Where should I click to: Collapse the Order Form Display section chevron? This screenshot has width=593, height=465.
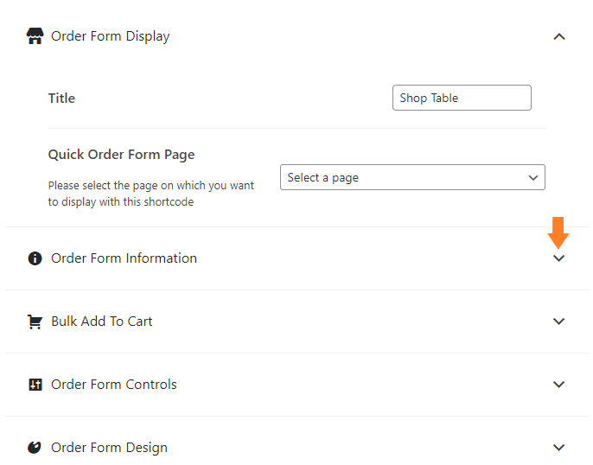pos(559,36)
